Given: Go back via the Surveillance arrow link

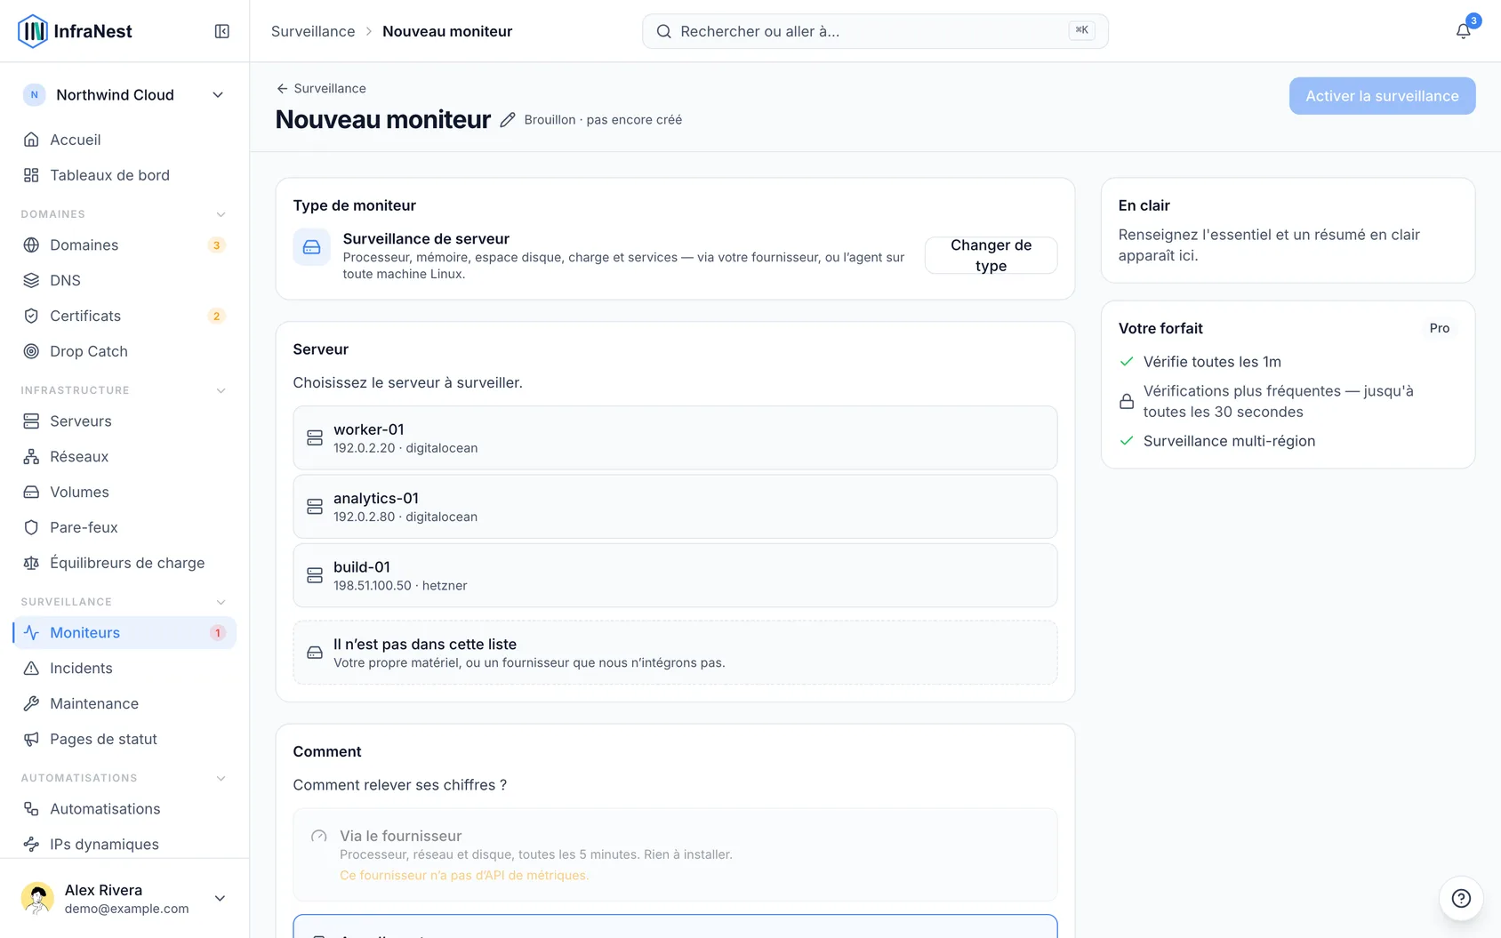Looking at the screenshot, I should (321, 88).
